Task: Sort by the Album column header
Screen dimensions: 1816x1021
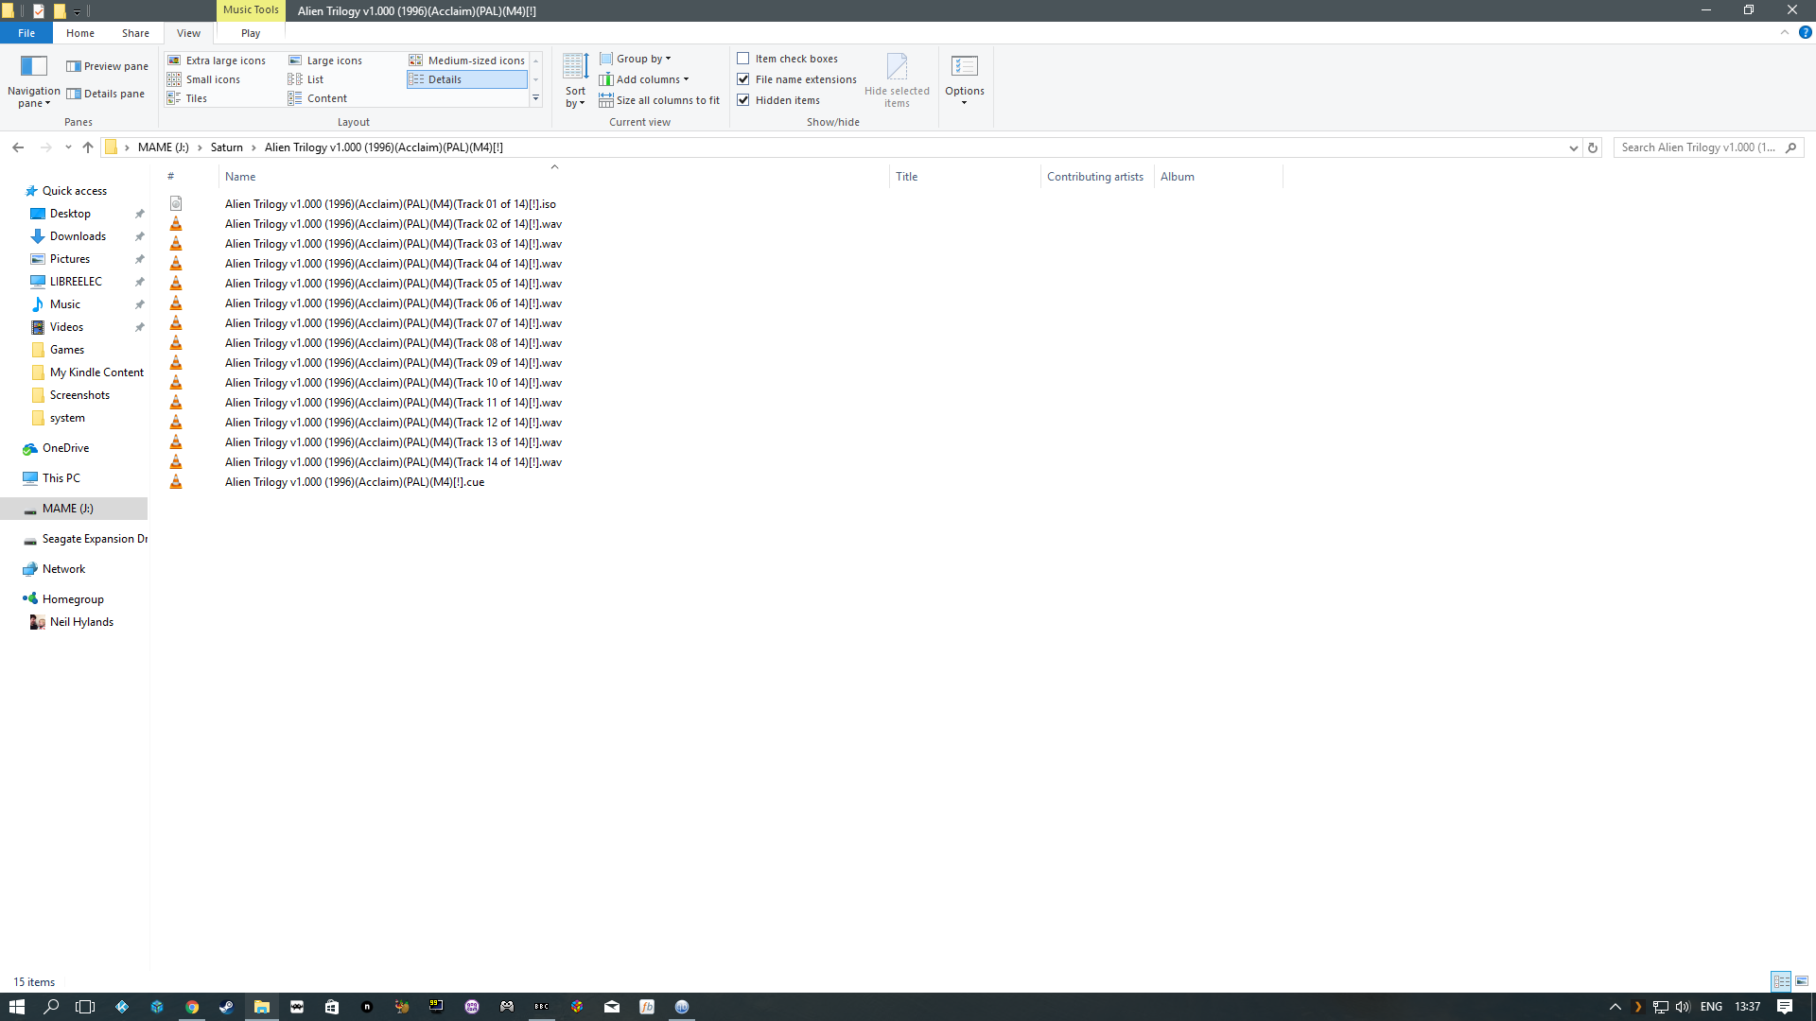Action: click(1218, 177)
